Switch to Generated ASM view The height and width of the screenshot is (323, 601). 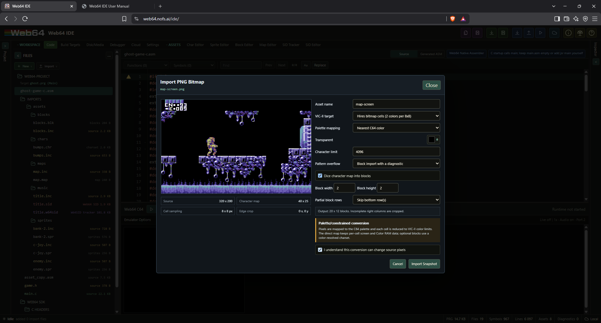(431, 54)
